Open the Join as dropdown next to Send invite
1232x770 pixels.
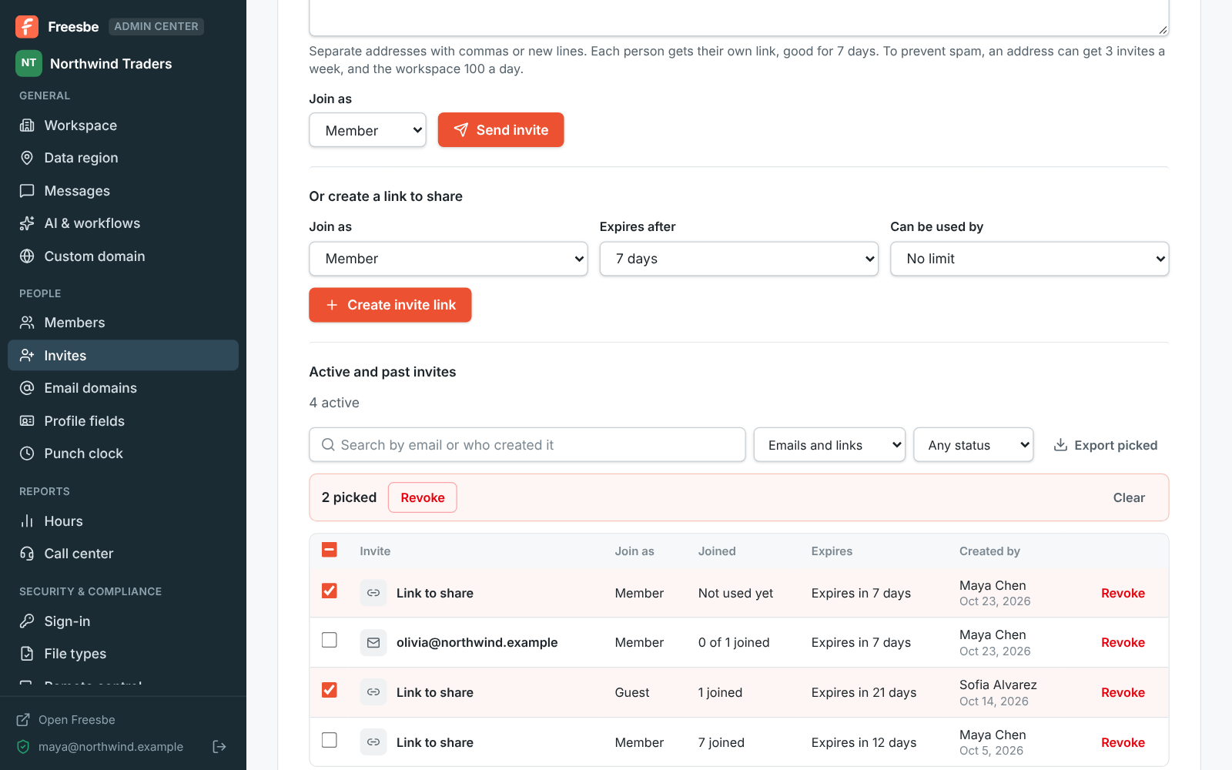(367, 130)
